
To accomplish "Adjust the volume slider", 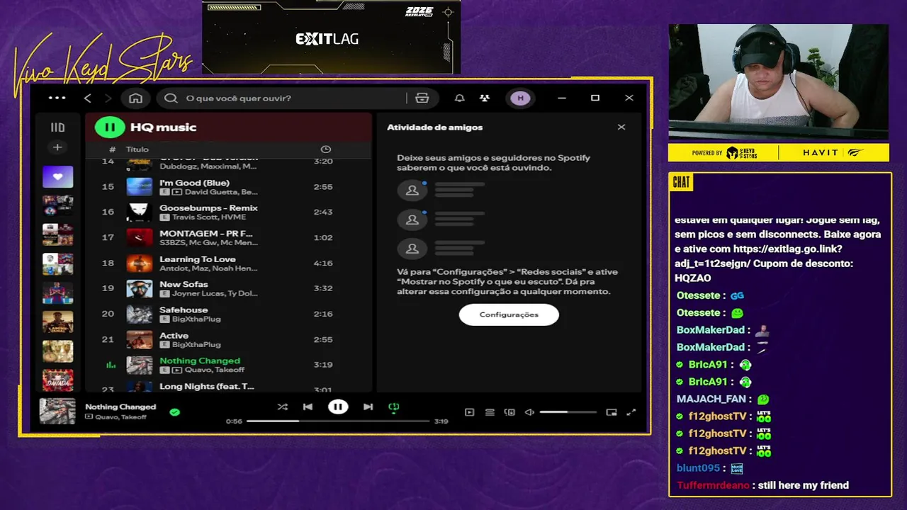I will point(568,412).
